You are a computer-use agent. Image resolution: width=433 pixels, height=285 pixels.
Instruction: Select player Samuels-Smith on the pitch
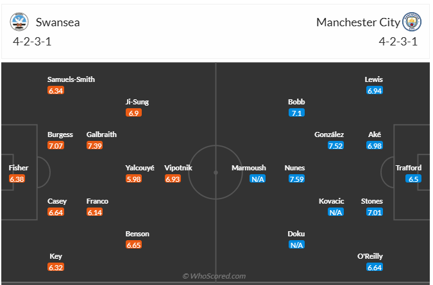click(x=71, y=79)
